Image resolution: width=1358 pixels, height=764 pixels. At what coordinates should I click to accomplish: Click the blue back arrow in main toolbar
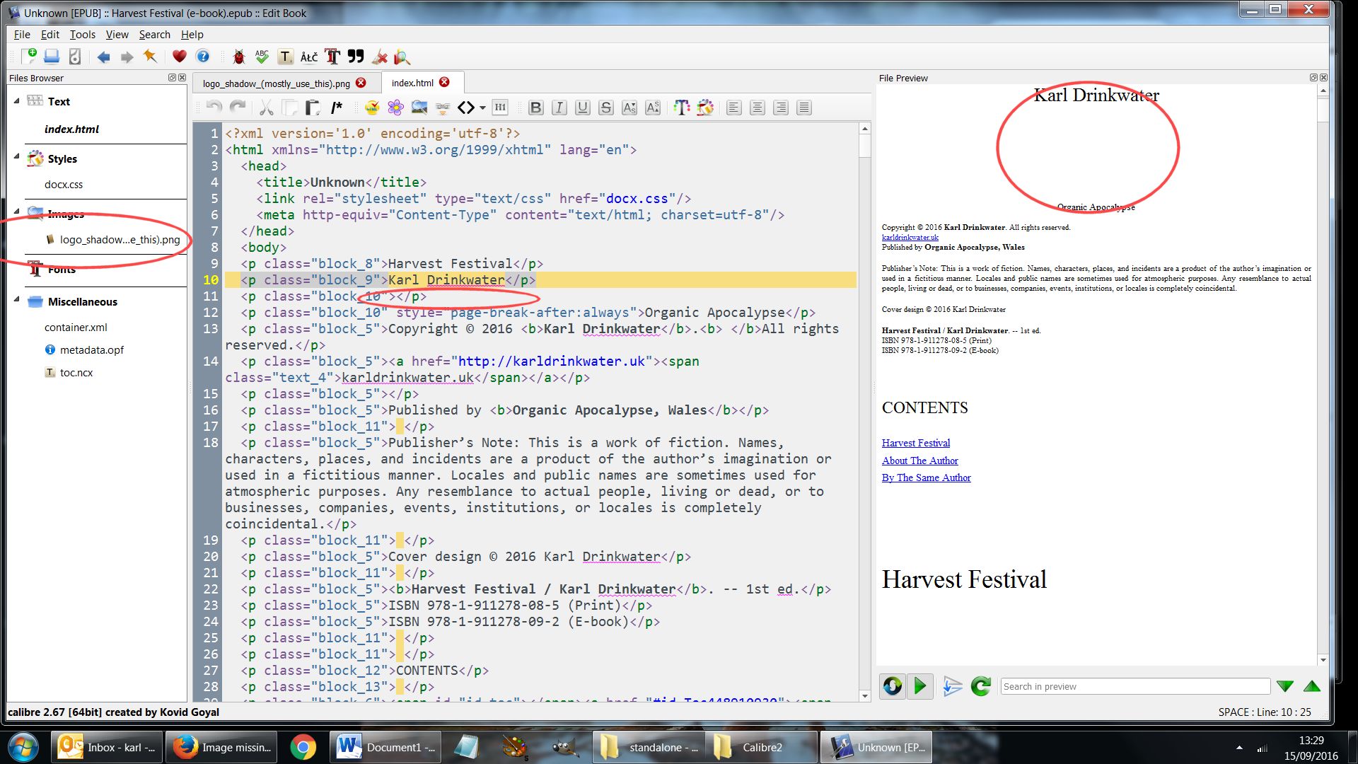tap(103, 57)
